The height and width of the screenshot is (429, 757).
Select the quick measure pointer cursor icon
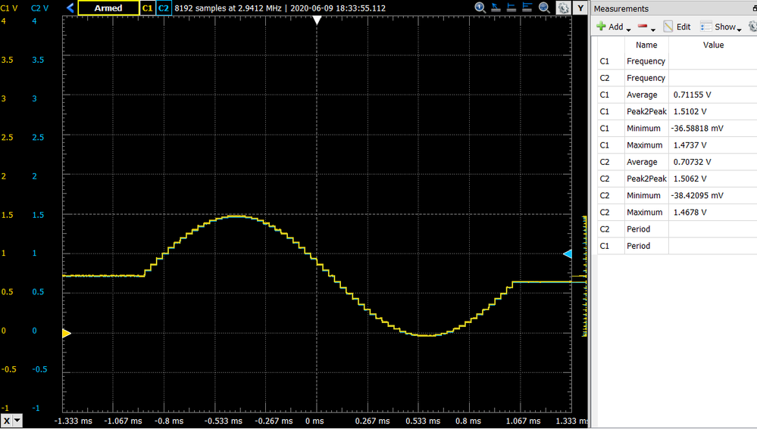click(496, 8)
